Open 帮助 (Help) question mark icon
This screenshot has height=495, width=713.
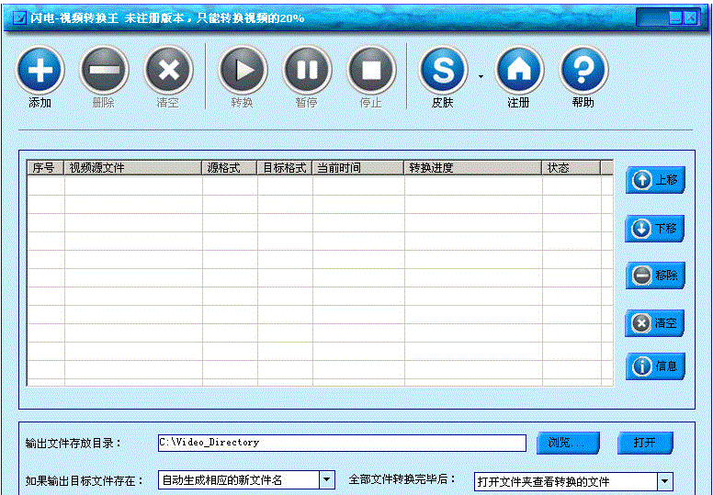click(x=583, y=70)
